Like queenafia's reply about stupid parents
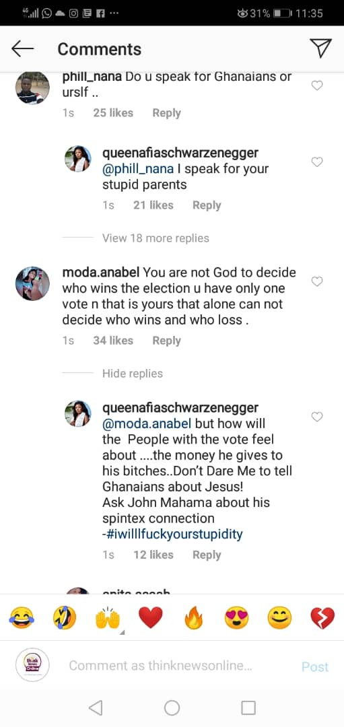344x727 pixels. [316, 162]
